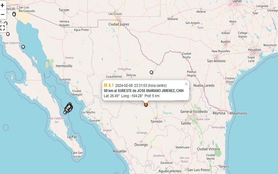Click the earthquake marker east of Delicias
Screen dimensions: 278x174
151,72
